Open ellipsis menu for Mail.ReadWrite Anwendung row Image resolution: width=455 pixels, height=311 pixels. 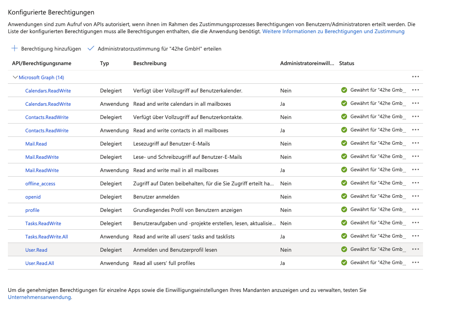[416, 170]
